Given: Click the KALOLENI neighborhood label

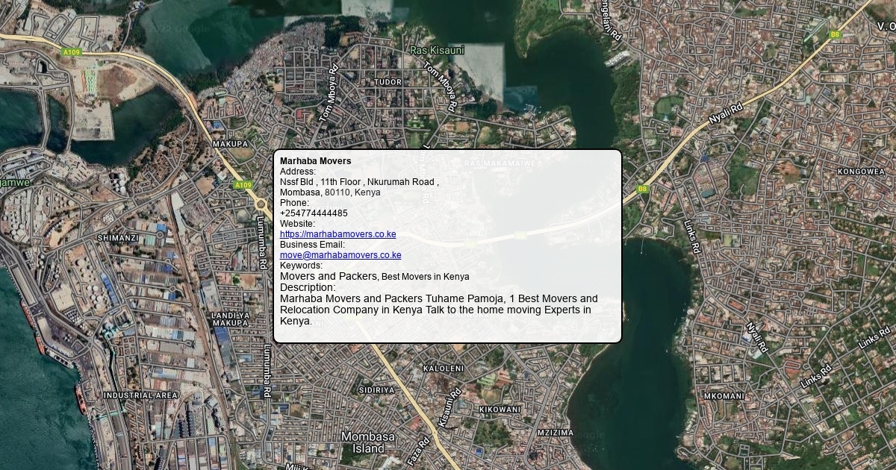Looking at the screenshot, I should click(444, 369).
